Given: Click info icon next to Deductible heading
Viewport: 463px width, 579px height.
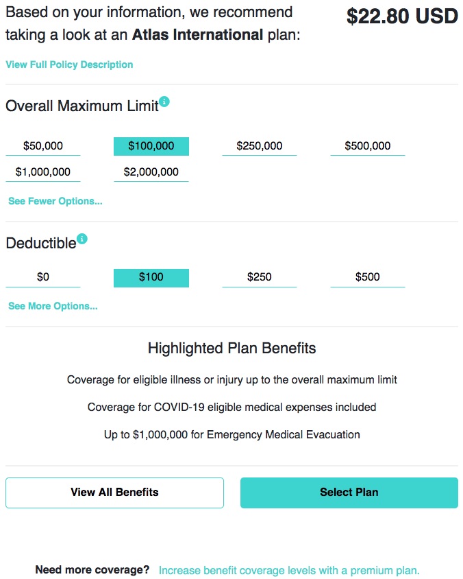Looking at the screenshot, I should (x=82, y=239).
